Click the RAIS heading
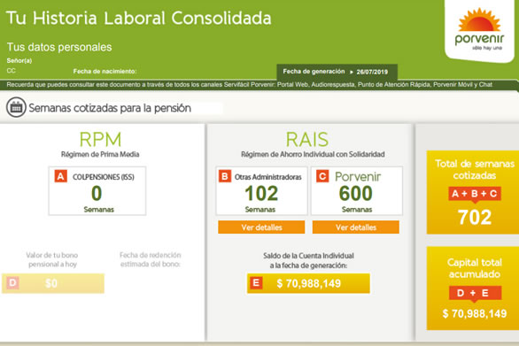This screenshot has width=519, height=346. (307, 139)
